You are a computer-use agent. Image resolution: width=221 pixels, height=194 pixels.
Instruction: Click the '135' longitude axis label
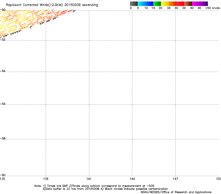pyautogui.click(x=2, y=179)
